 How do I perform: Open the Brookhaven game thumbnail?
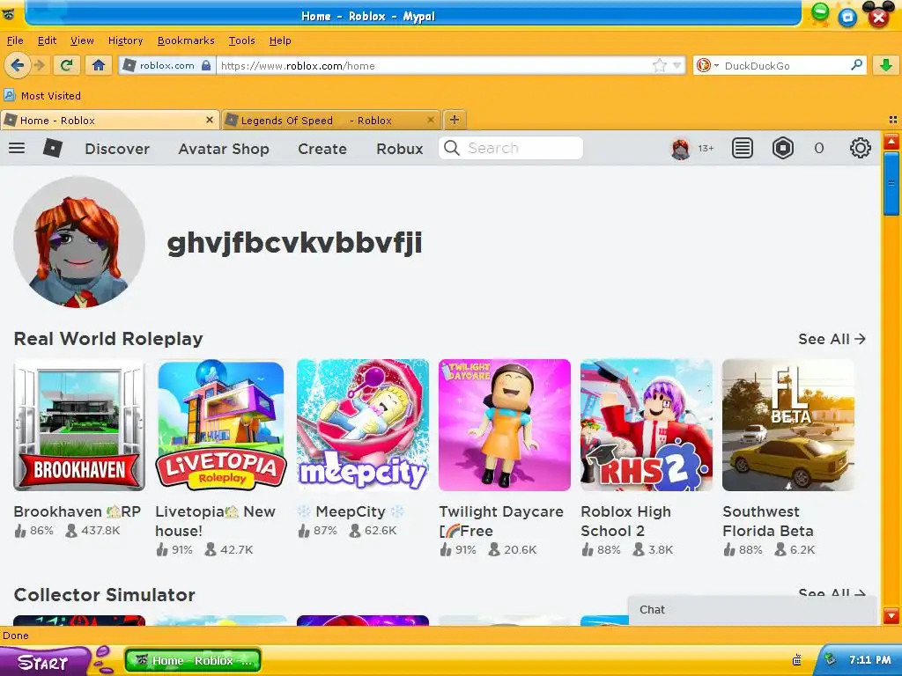click(x=79, y=425)
